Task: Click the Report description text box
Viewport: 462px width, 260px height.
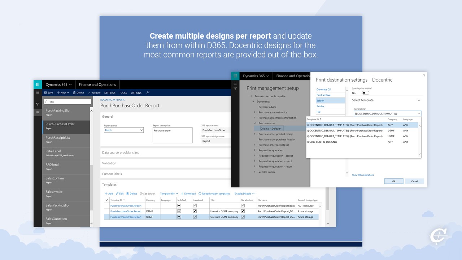Action: click(173, 135)
